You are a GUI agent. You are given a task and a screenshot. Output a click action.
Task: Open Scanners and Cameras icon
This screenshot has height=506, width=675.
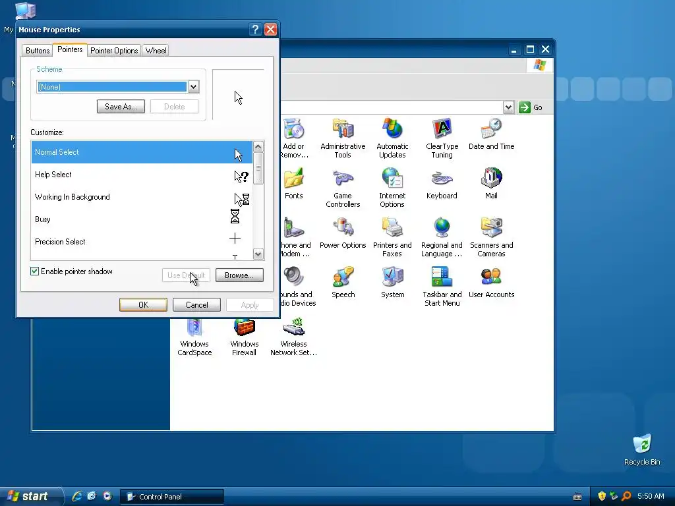click(491, 237)
